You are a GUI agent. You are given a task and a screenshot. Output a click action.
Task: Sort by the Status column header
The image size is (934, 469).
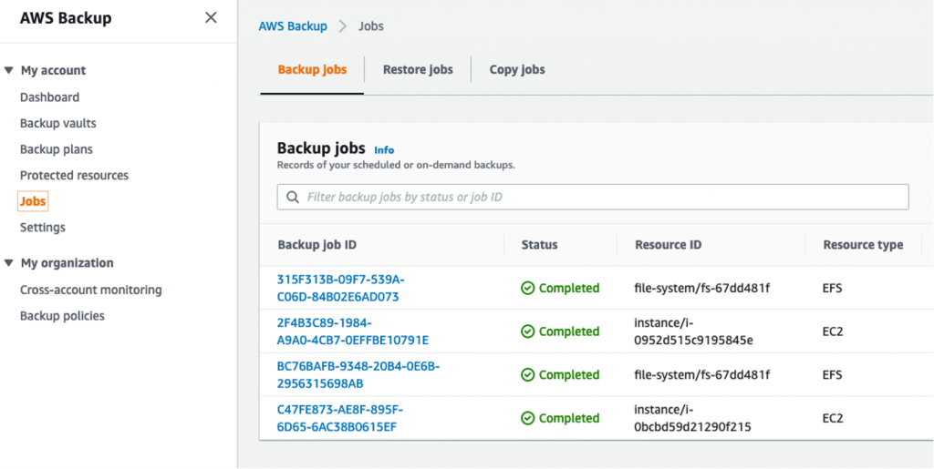click(x=539, y=245)
